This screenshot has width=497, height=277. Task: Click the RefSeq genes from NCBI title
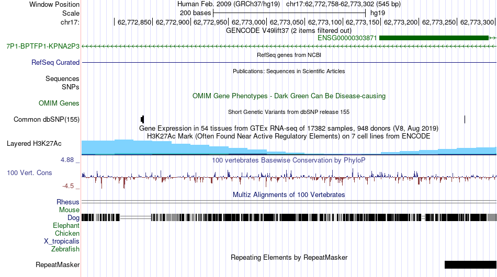point(289,55)
